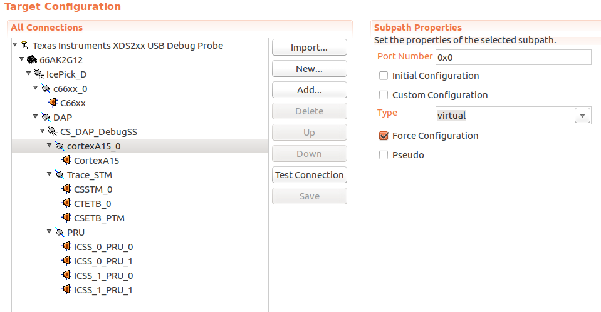
Task: Collapse the PRU tree node
Action: [x=50, y=233]
